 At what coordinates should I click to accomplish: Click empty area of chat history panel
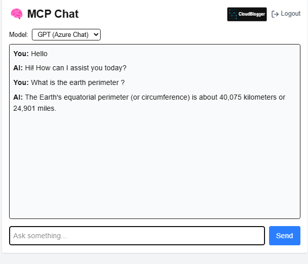point(155,165)
